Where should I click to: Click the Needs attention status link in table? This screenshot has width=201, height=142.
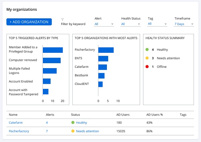point(87,131)
